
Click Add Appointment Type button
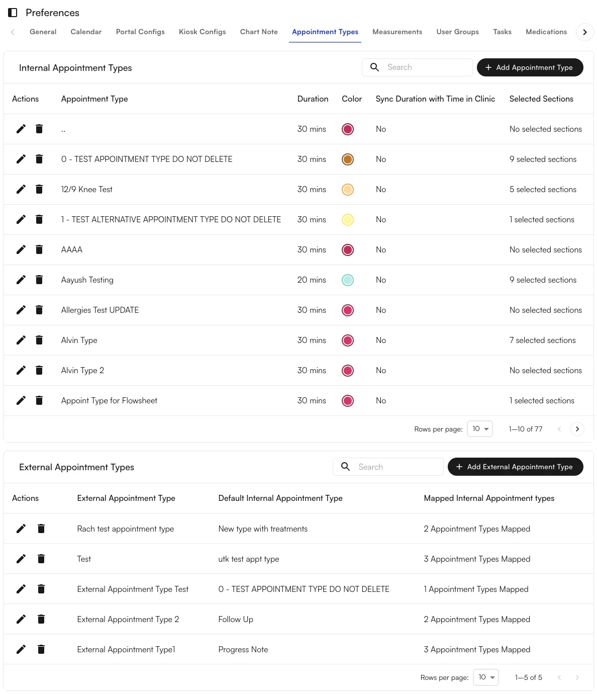pyautogui.click(x=530, y=67)
